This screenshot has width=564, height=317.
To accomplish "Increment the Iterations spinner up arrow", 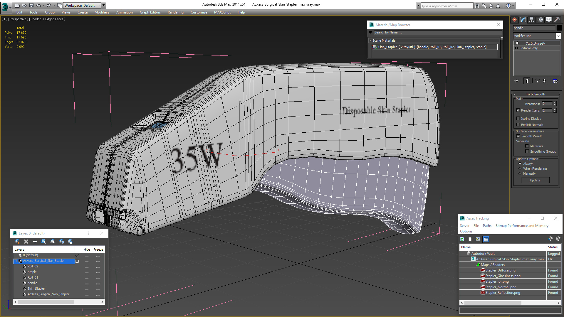I will tap(555, 103).
